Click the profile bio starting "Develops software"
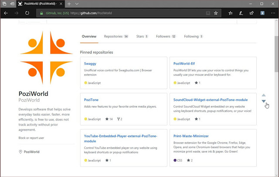 (x=44, y=119)
